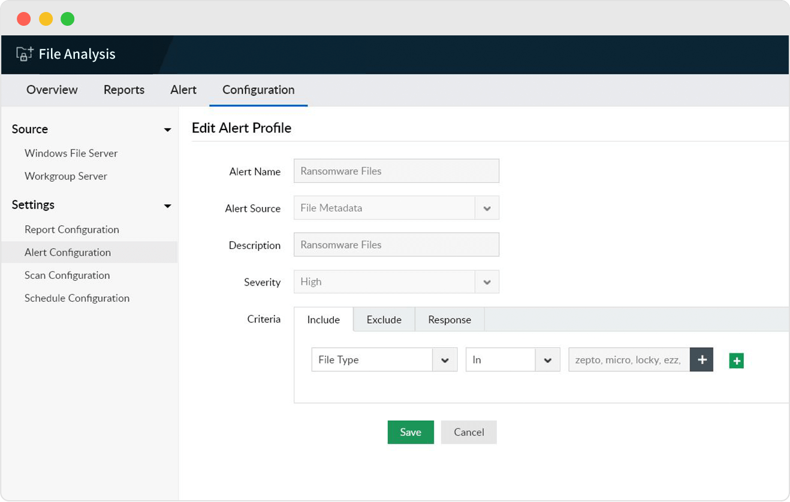Viewport: 790px width, 502px height.
Task: Switch to the Reports tab
Action: [x=123, y=90]
